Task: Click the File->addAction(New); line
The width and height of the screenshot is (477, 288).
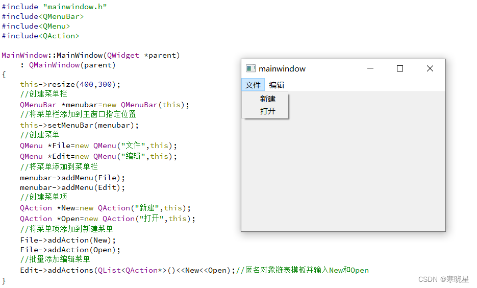Action: coord(68,240)
